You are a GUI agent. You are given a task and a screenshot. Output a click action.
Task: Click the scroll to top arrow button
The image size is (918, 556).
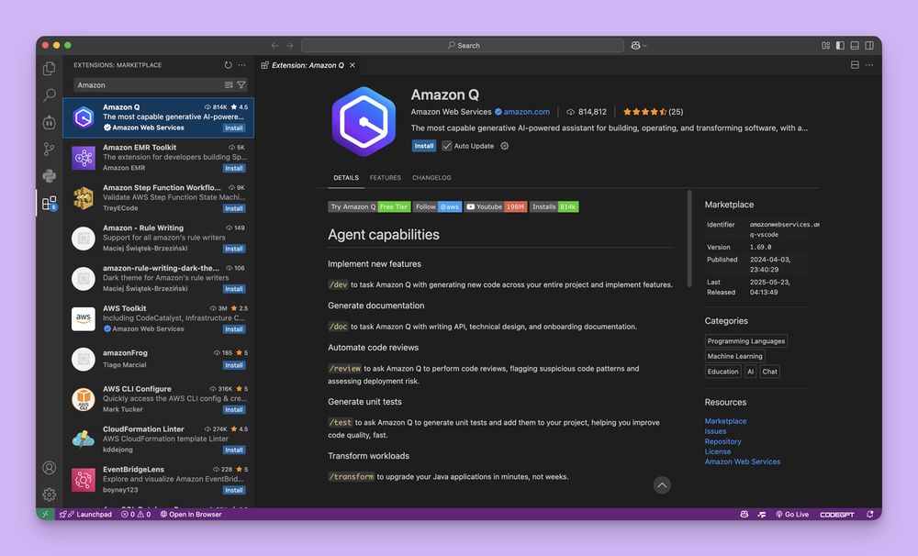click(662, 484)
